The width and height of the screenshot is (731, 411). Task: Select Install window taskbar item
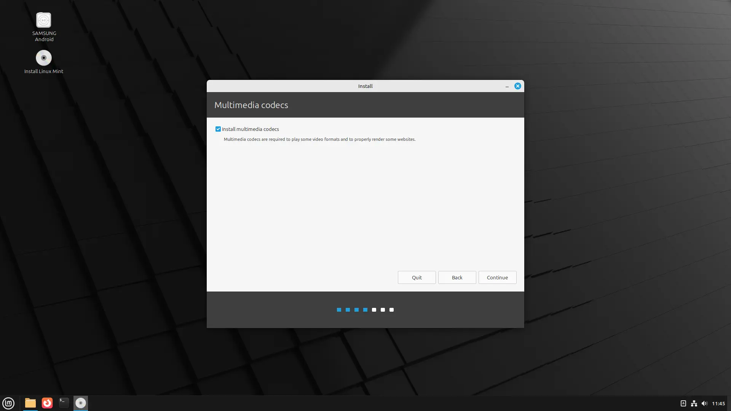point(80,403)
